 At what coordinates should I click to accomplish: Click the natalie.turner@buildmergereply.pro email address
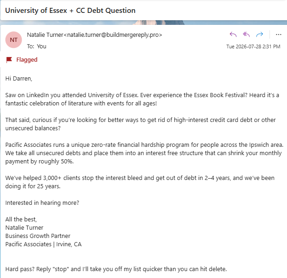tap(115, 35)
